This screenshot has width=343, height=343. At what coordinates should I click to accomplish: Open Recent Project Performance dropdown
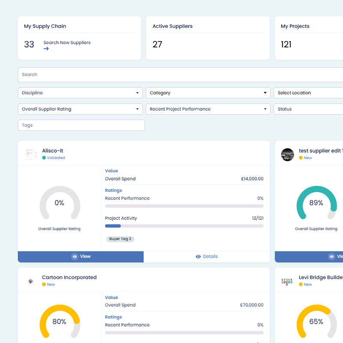click(x=208, y=109)
